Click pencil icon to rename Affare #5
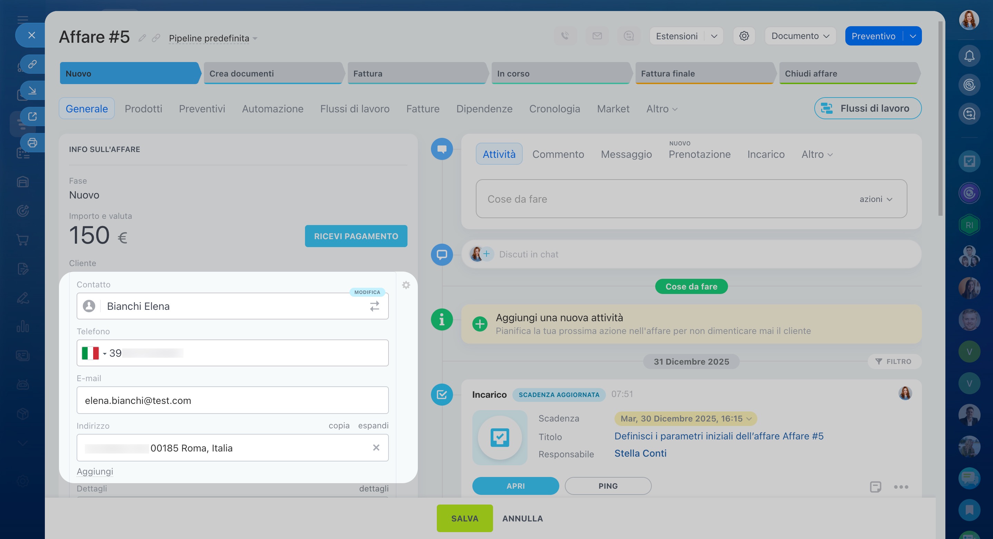The height and width of the screenshot is (539, 993). (142, 38)
